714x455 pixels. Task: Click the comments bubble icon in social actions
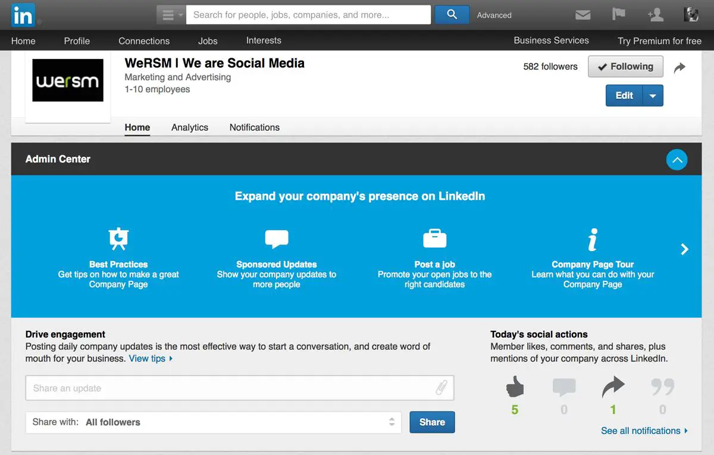(x=564, y=388)
